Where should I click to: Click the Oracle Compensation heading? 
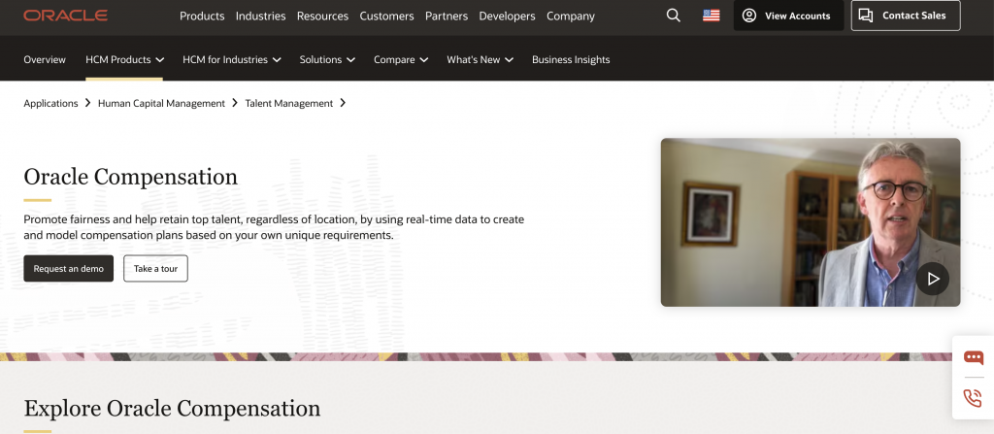click(131, 177)
